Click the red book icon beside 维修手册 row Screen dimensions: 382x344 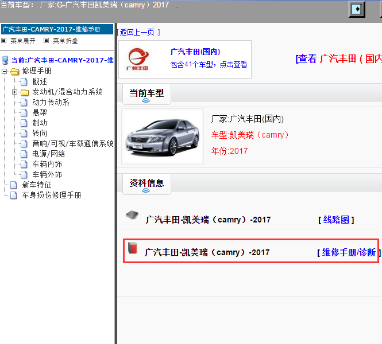tap(133, 248)
